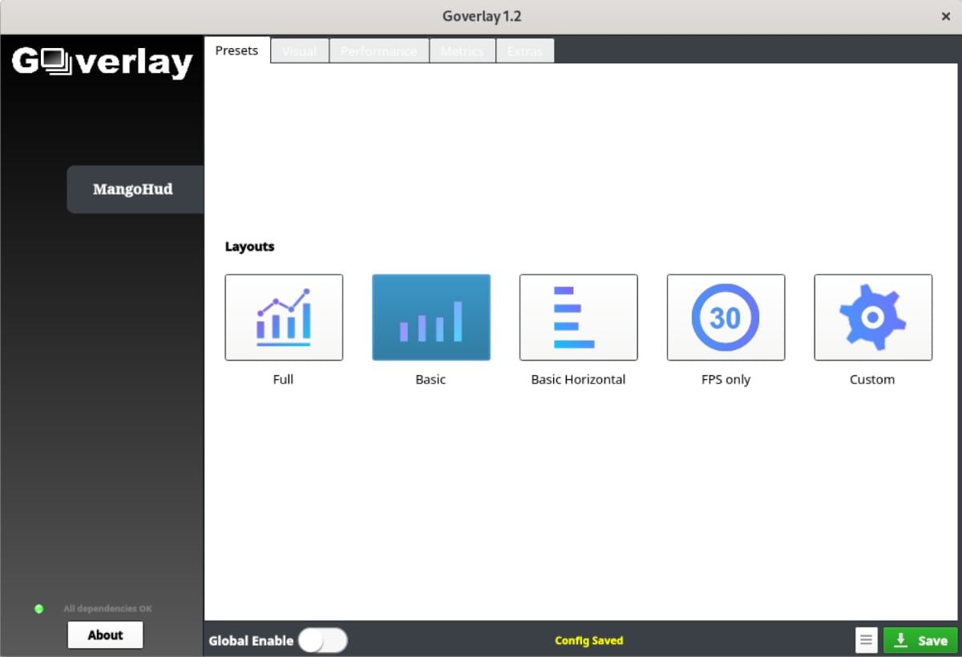Click the "Basic" layout label
The height and width of the screenshot is (657, 962).
[430, 380]
